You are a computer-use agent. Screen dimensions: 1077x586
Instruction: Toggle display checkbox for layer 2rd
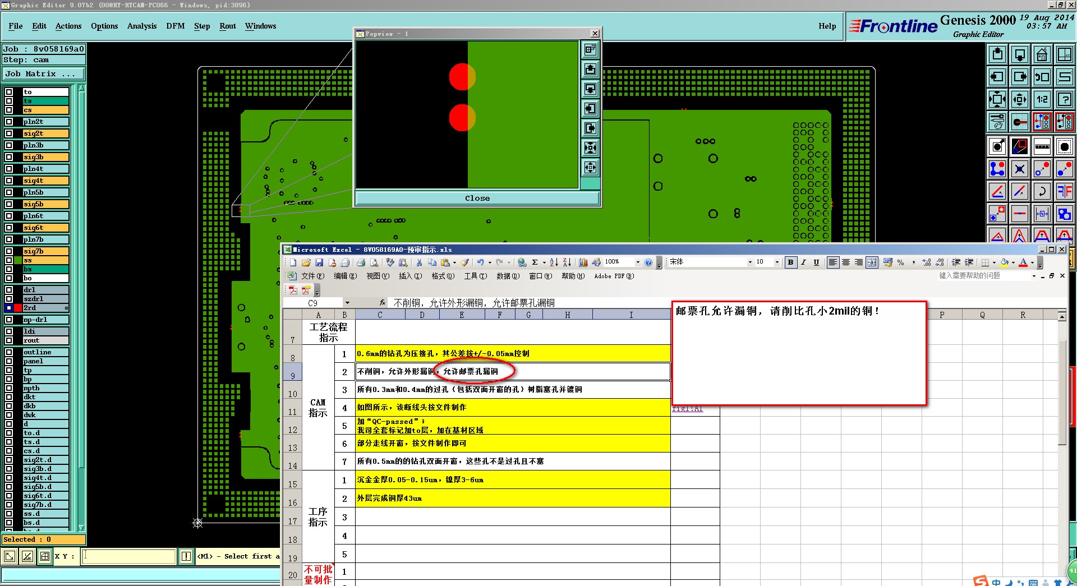[x=9, y=308]
